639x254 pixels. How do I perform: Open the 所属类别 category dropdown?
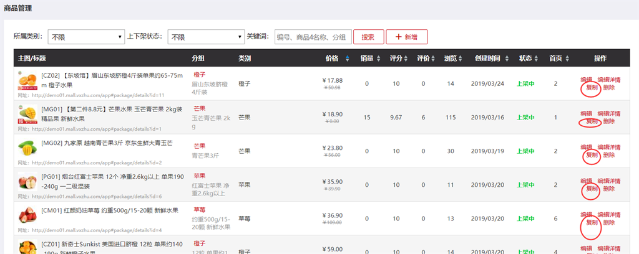85,37
